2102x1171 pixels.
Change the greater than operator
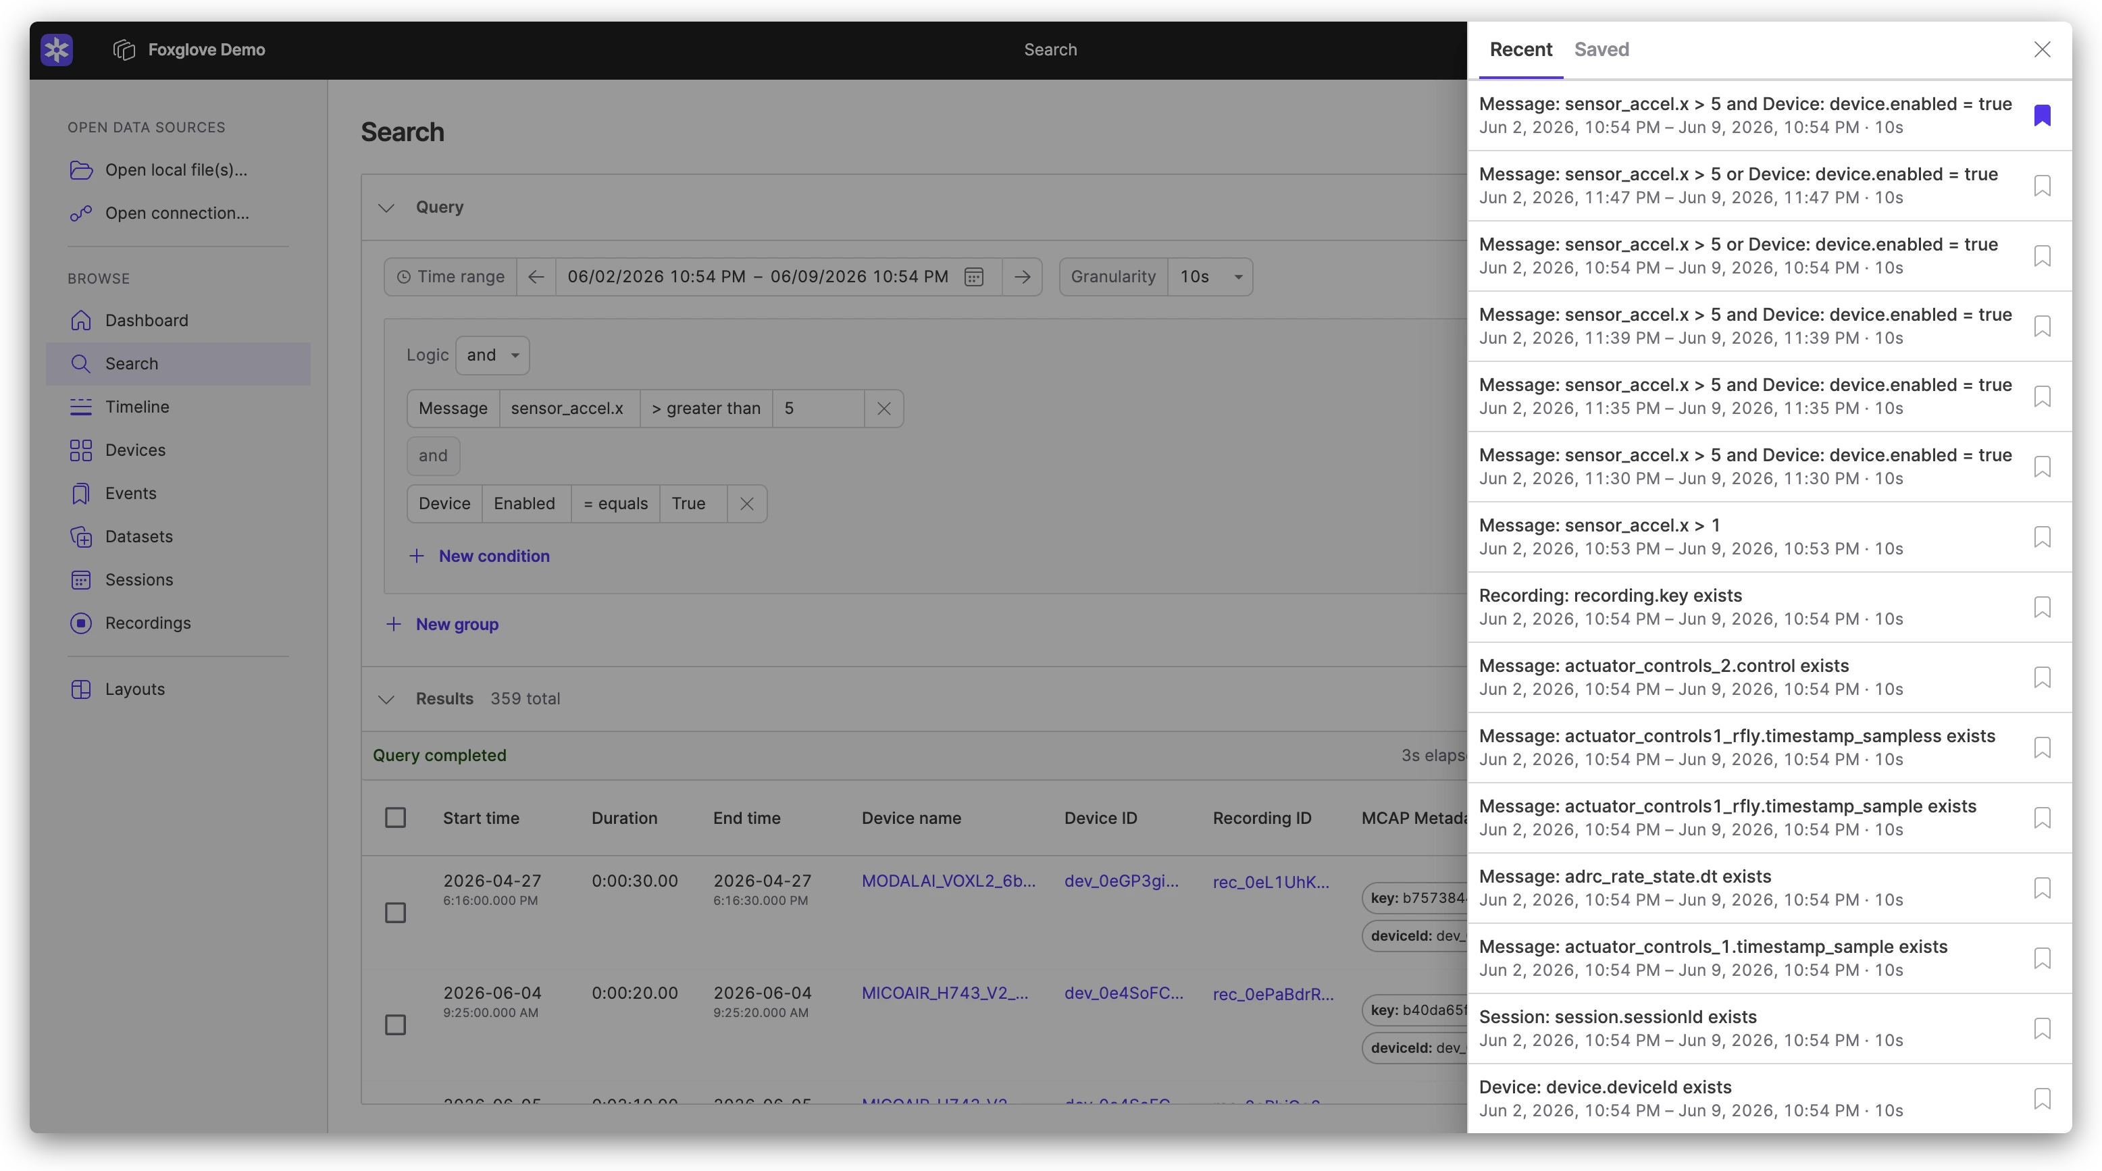coord(706,408)
